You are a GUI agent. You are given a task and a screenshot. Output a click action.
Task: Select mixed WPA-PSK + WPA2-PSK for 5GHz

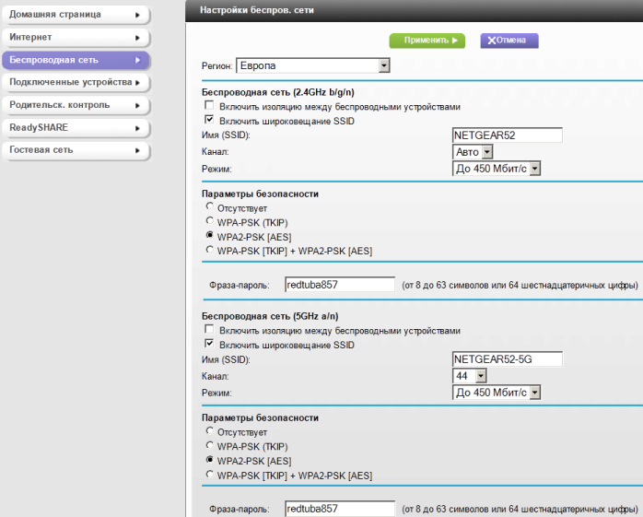pyautogui.click(x=209, y=475)
